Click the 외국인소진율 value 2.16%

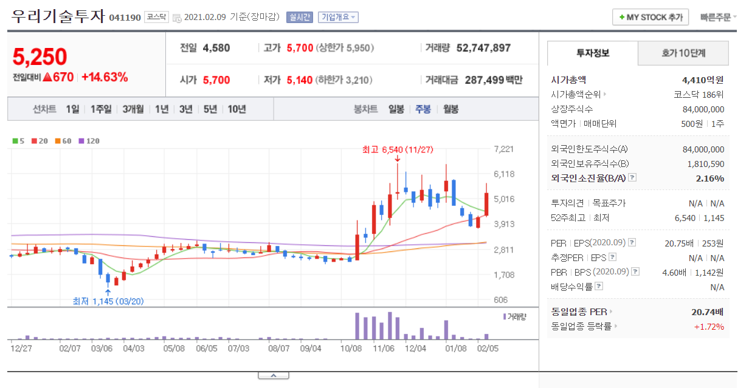(710, 179)
